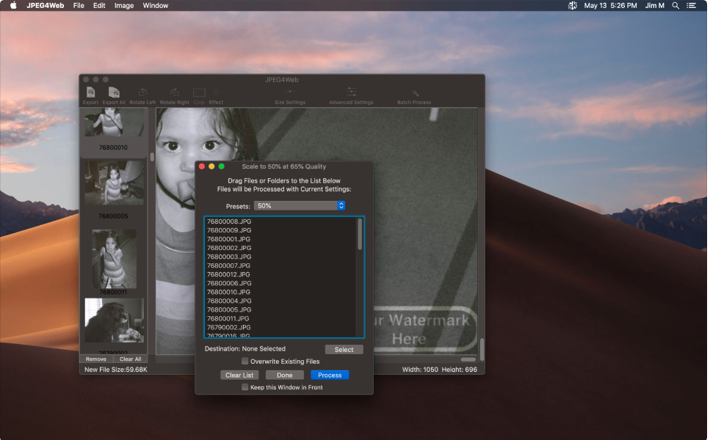This screenshot has width=710, height=440.
Task: Click Destination: None Selected label
Action: click(x=245, y=348)
